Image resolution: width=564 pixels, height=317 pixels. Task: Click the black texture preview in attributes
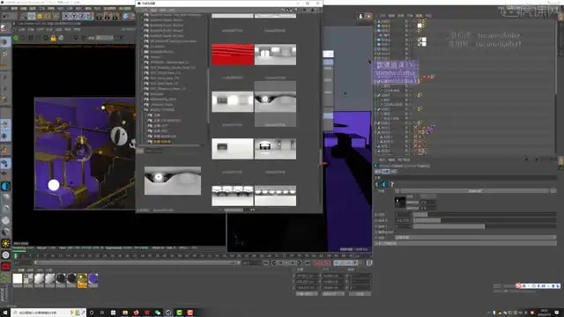(400, 202)
